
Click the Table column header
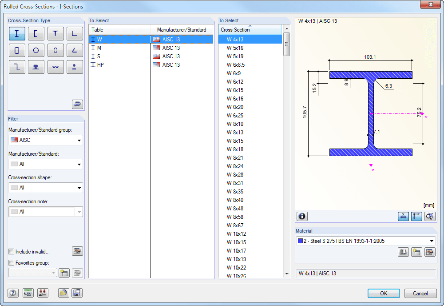click(120, 30)
